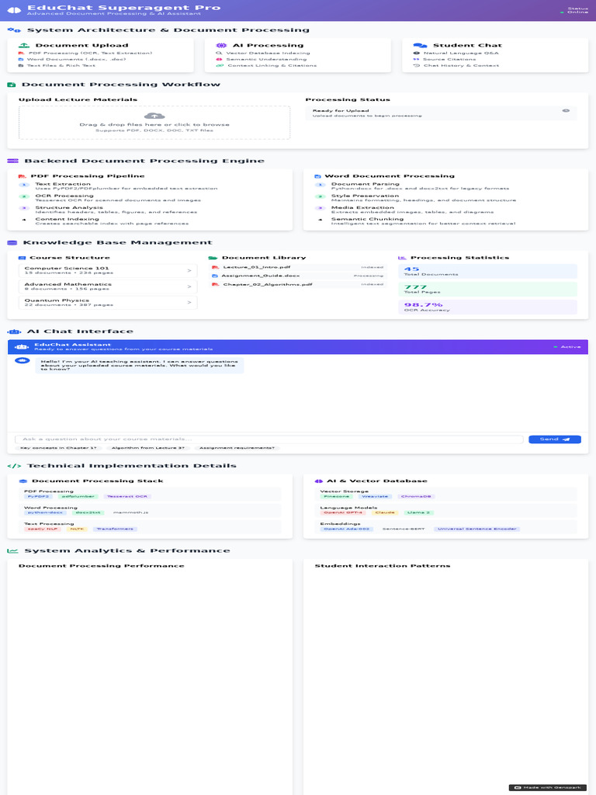The height and width of the screenshot is (795, 596).
Task: Click the AI Processing card icon
Action: tap(221, 45)
